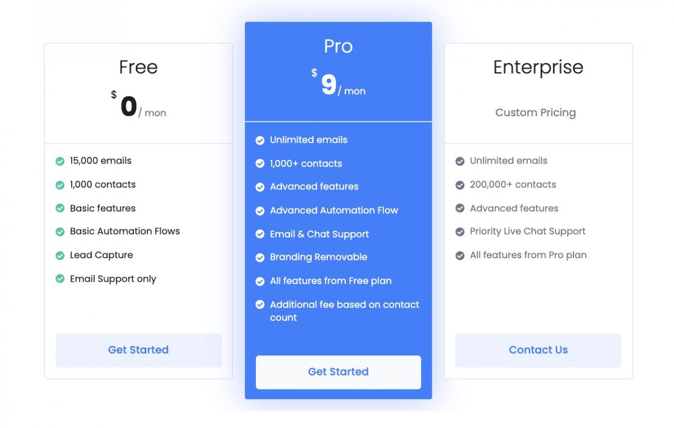Click check icon beside Advanced Automation Flow
The height and width of the screenshot is (428, 674).
click(x=260, y=211)
